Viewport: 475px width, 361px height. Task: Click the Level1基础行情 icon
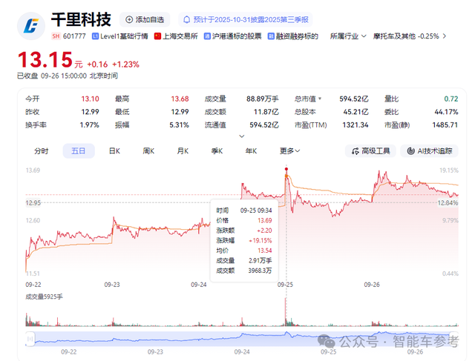(x=95, y=36)
